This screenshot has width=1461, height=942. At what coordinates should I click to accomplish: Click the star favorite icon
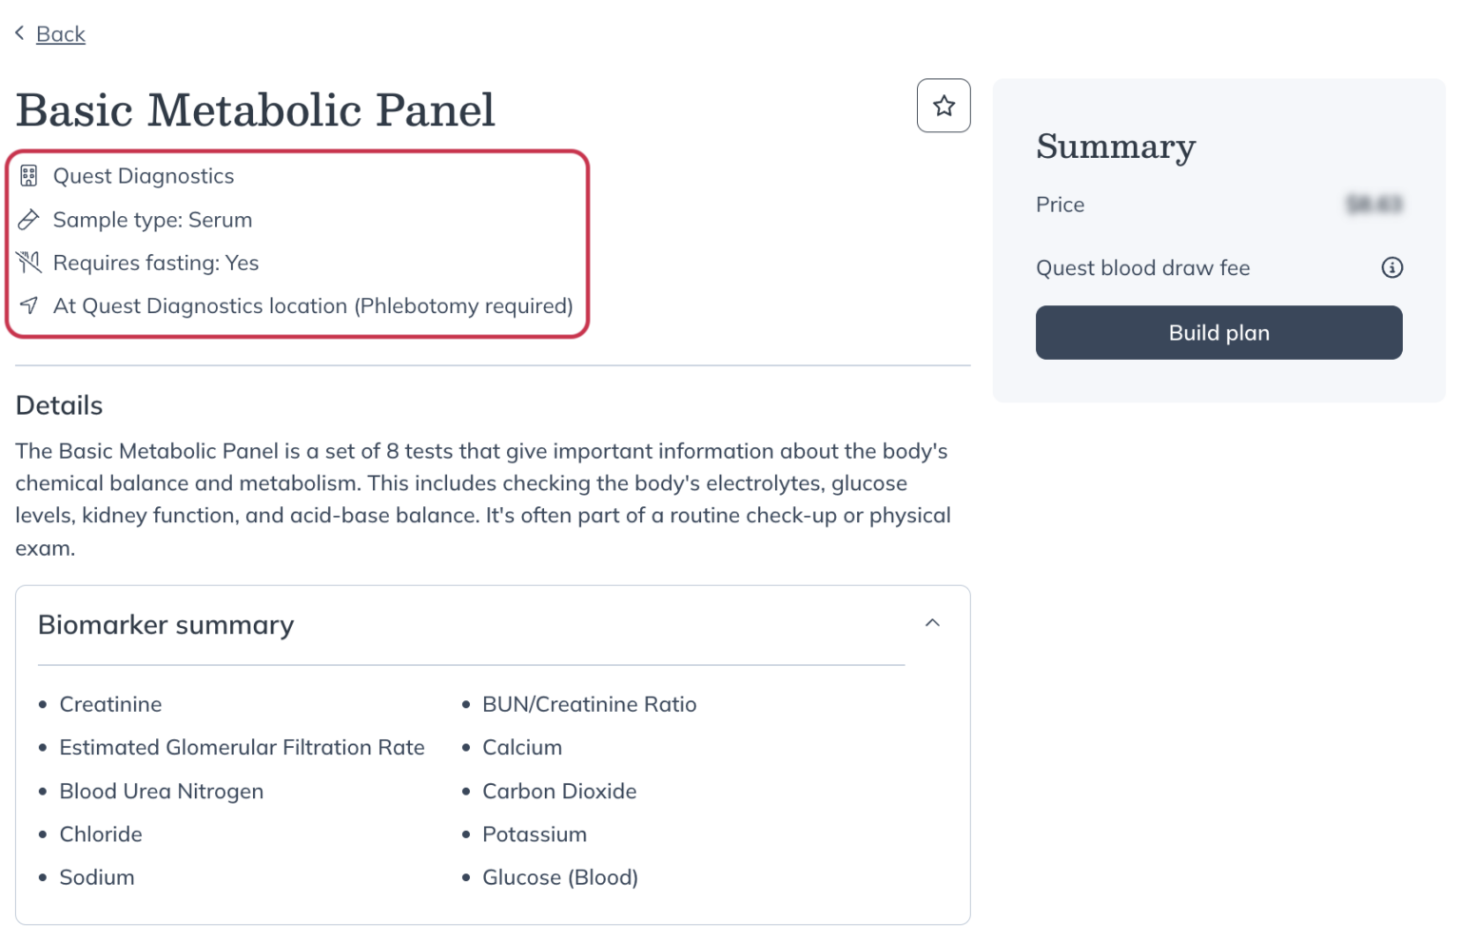point(943,106)
